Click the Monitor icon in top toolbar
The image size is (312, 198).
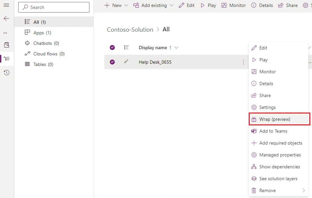224,5
